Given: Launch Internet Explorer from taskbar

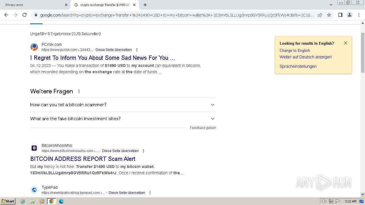Looking at the screenshot, I should pos(23,201).
